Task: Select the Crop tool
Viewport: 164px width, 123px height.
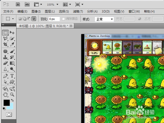Action: coord(5,44)
